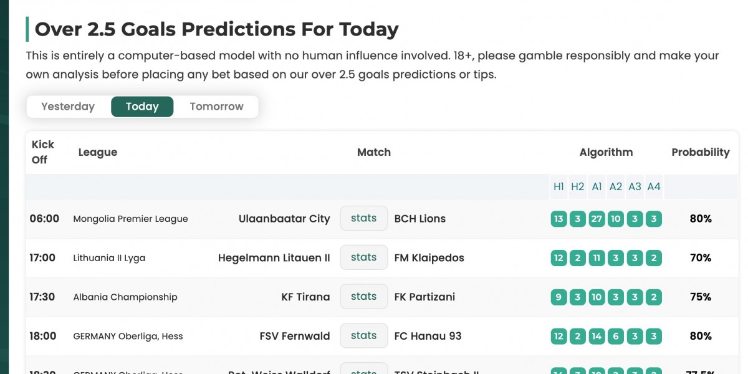Click the 27 badge in Ulaanbaatar City row
Screen dimensions: 748x374
point(597,219)
